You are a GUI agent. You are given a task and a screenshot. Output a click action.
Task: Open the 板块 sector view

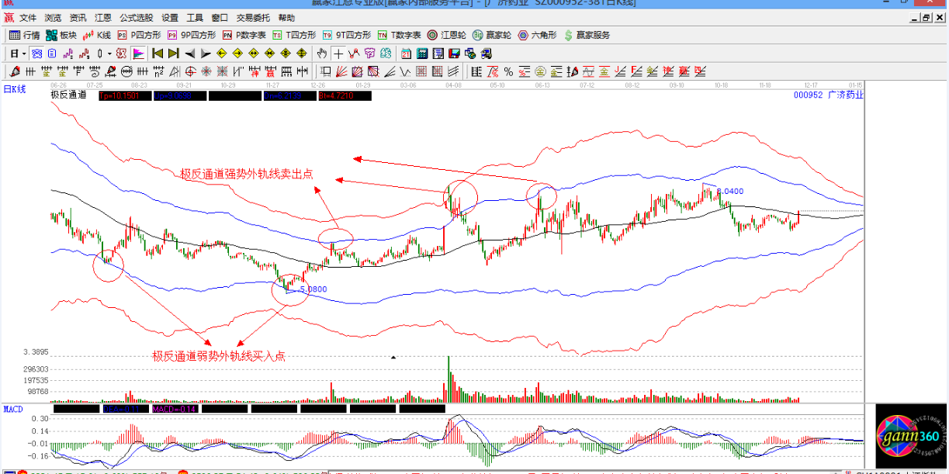pyautogui.click(x=61, y=35)
